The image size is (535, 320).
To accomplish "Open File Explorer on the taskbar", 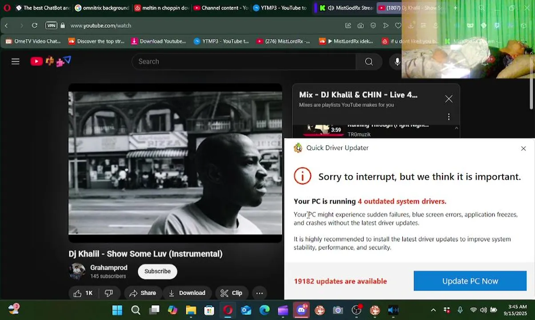I will [x=191, y=310].
